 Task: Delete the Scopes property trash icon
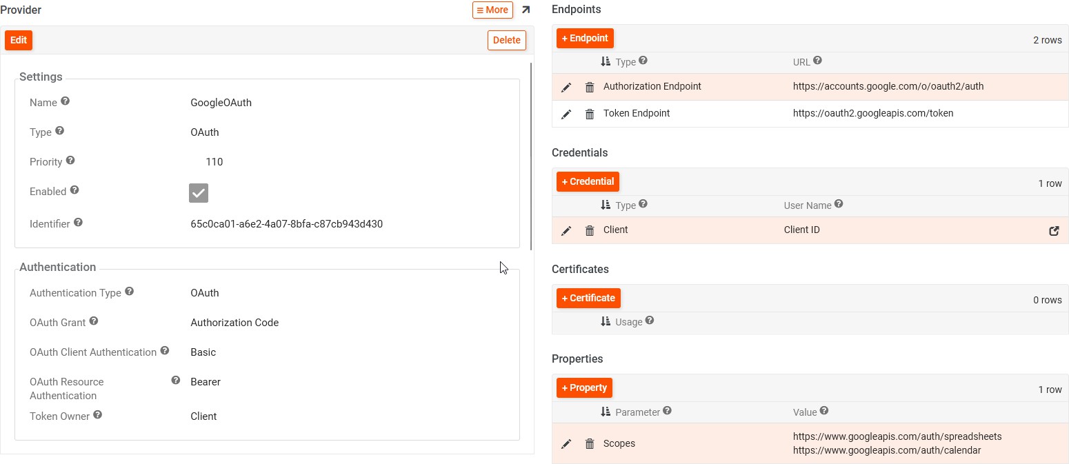590,444
